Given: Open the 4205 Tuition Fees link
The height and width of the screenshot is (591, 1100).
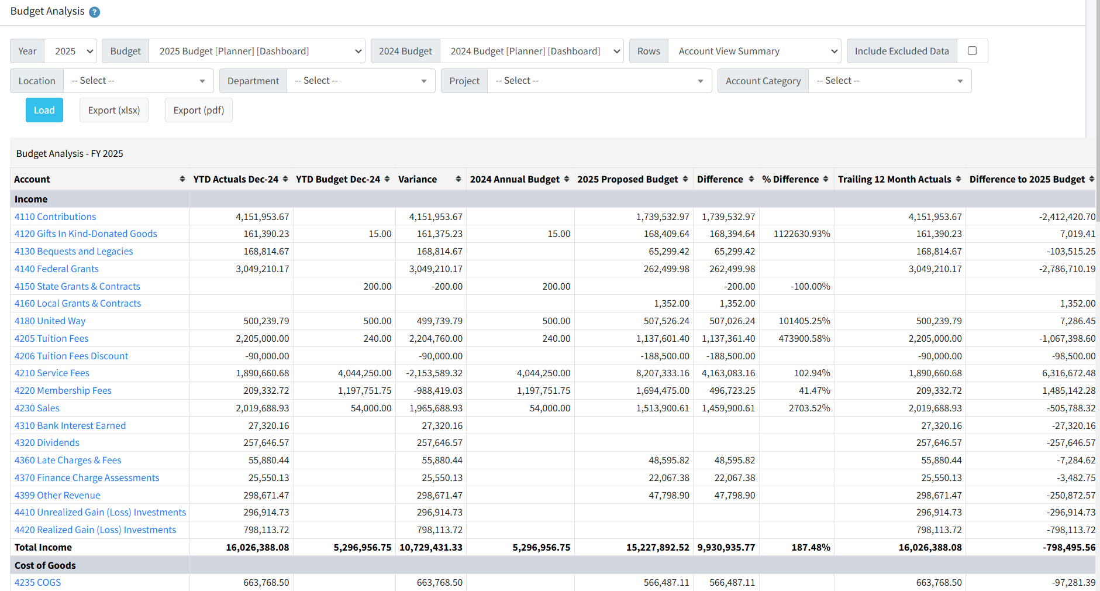Looking at the screenshot, I should (x=51, y=338).
